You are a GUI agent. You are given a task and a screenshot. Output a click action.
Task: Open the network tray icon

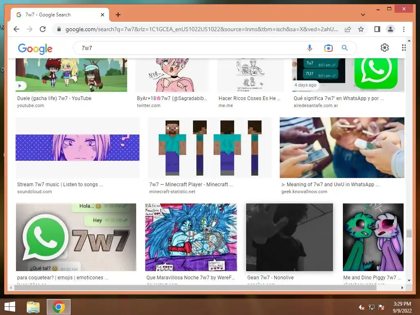tap(372, 307)
